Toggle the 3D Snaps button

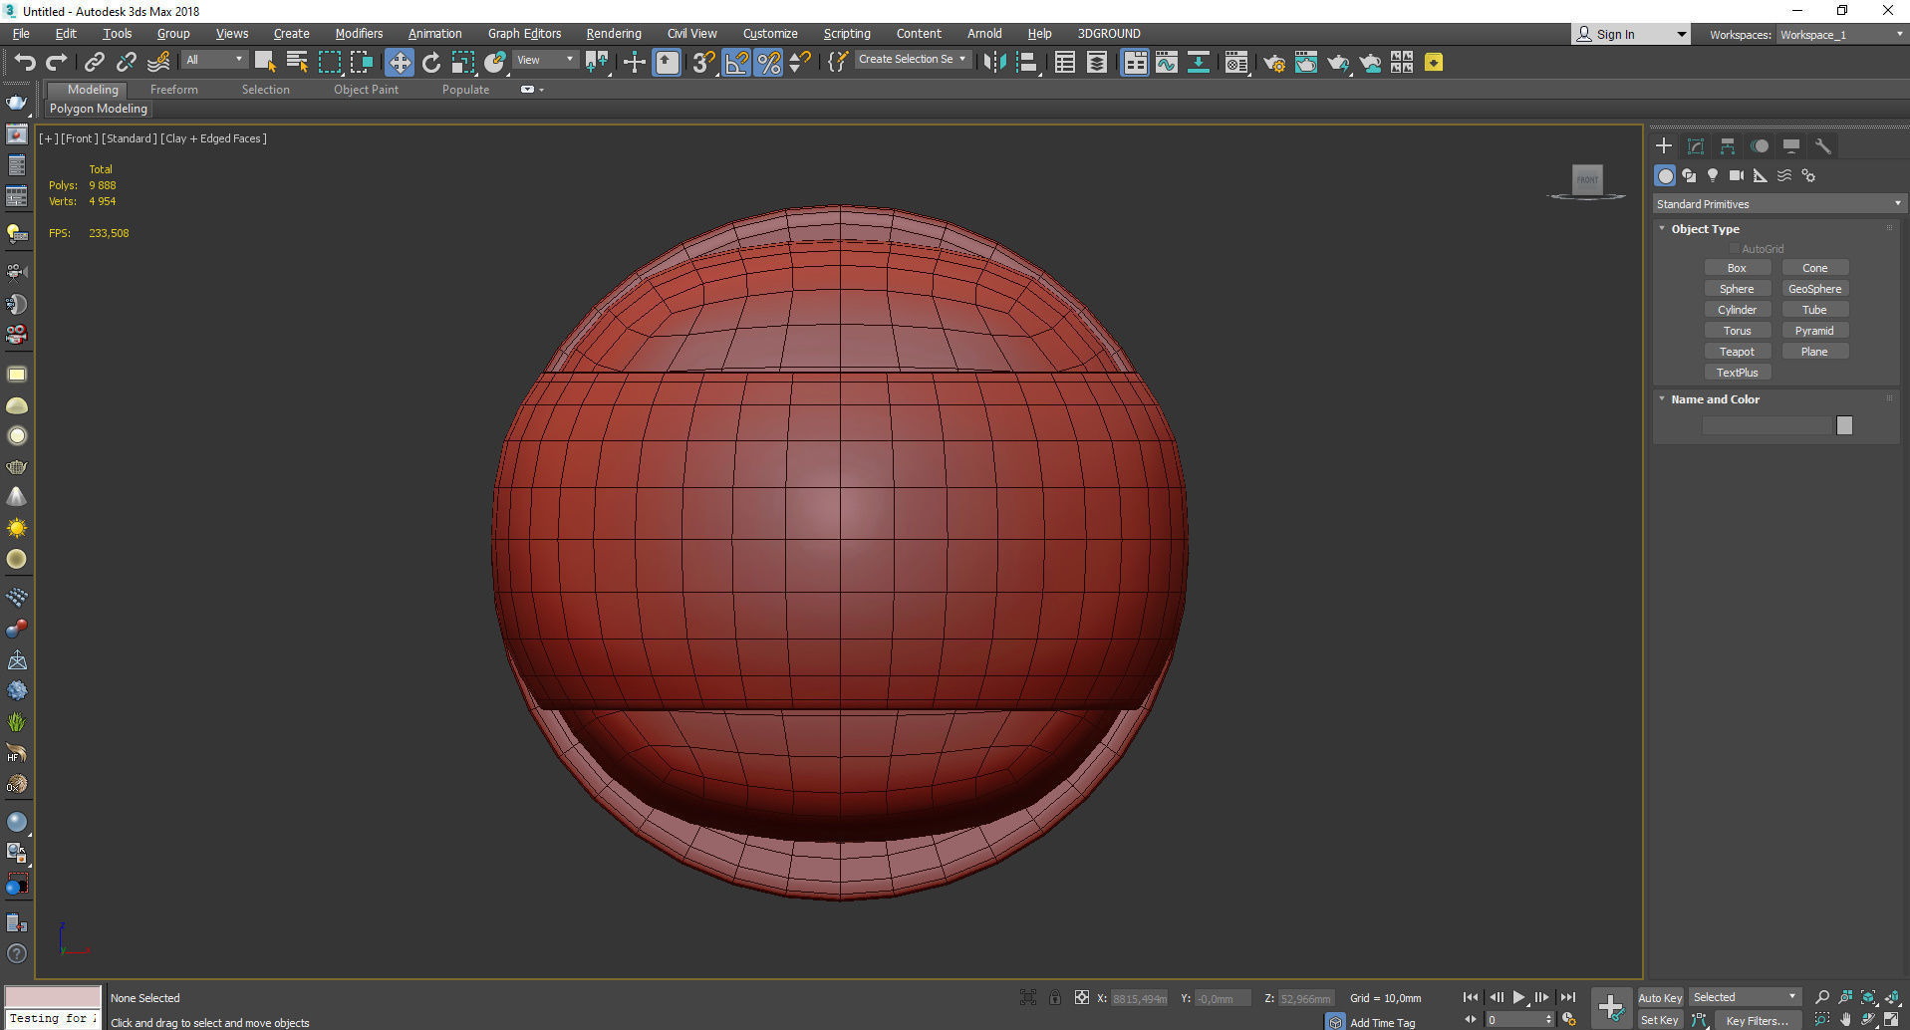pyautogui.click(x=704, y=63)
